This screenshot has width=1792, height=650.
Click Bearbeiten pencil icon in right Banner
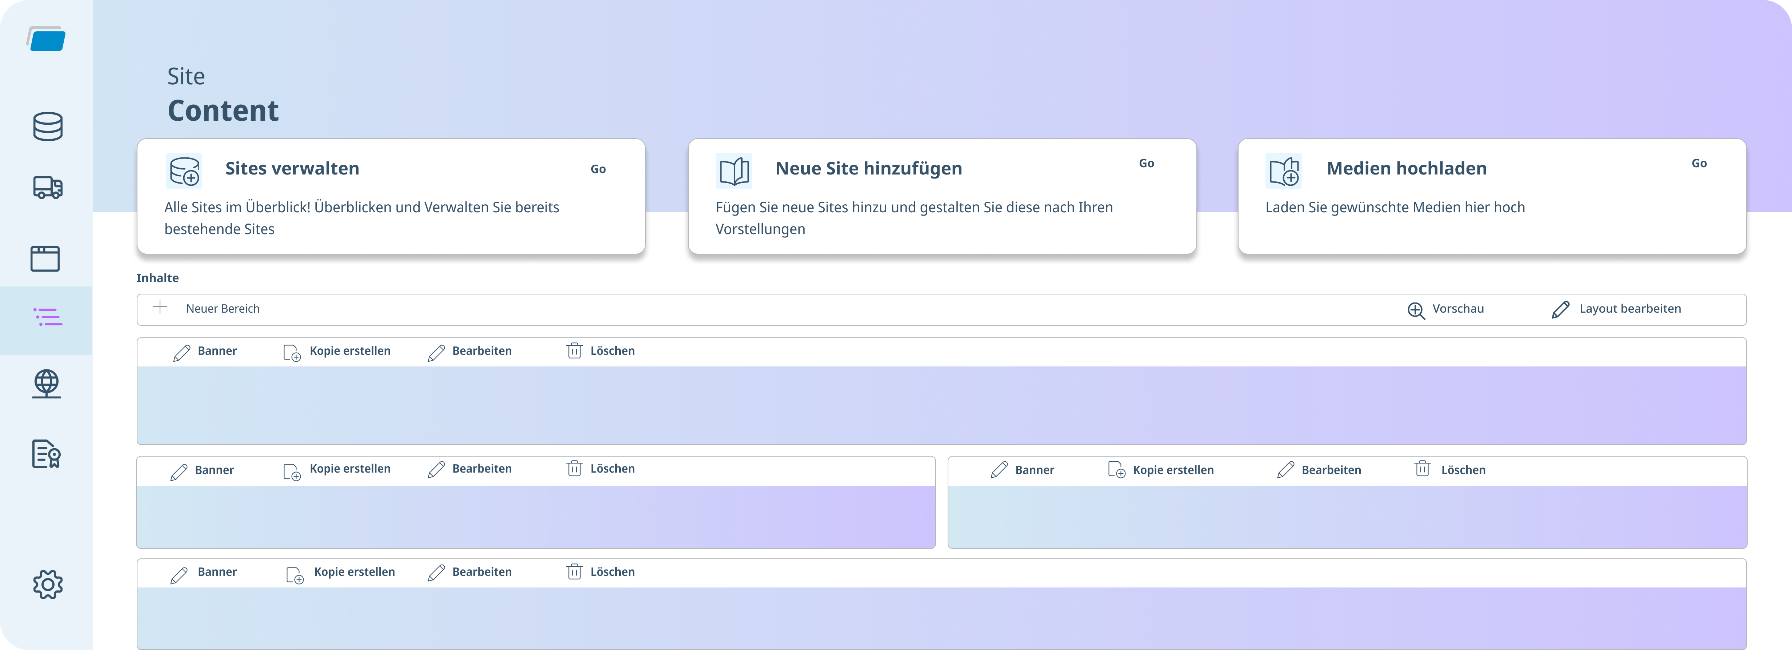tap(1285, 470)
